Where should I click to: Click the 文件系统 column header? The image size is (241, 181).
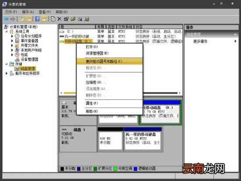[x=125, y=27]
